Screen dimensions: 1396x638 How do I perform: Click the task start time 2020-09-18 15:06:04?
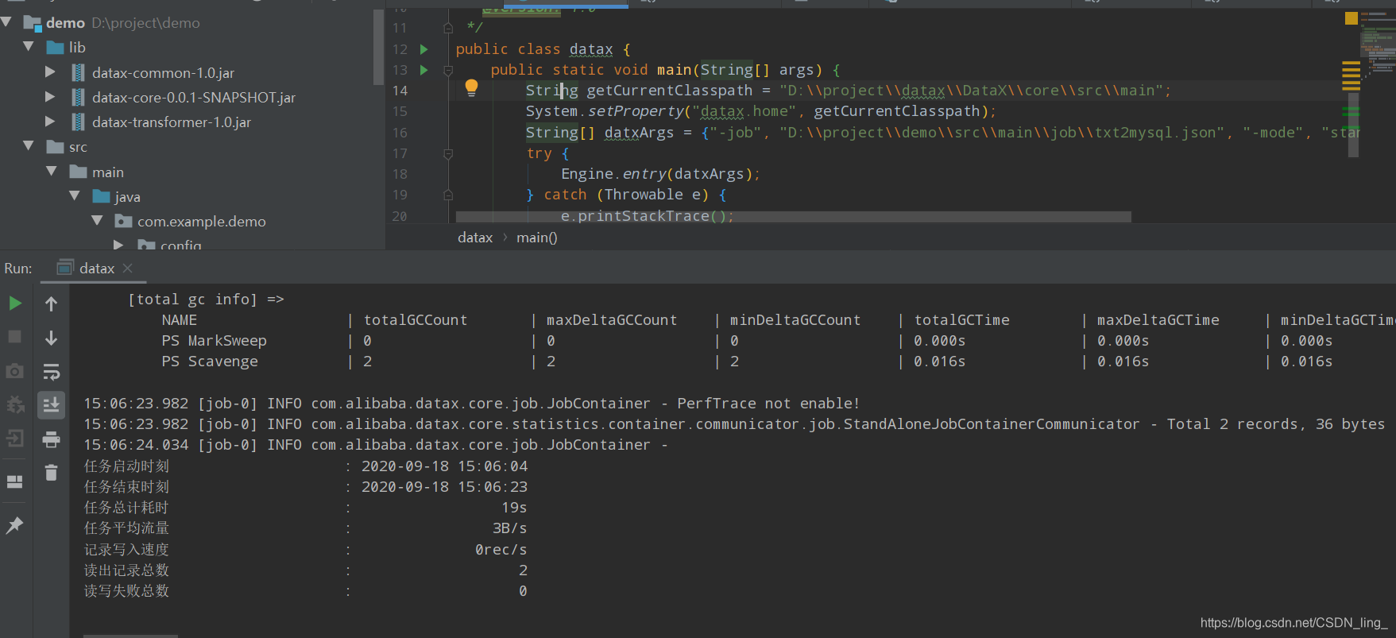444,466
